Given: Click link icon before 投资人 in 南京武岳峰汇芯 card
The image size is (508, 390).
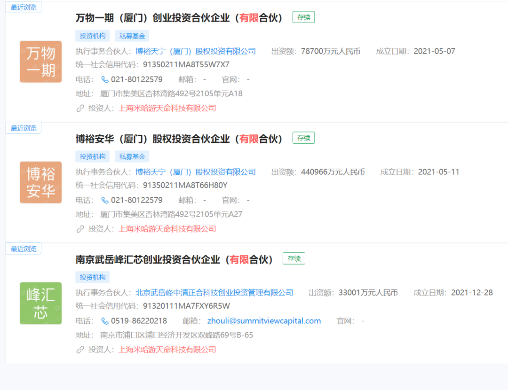Looking at the screenshot, I should click(x=80, y=350).
